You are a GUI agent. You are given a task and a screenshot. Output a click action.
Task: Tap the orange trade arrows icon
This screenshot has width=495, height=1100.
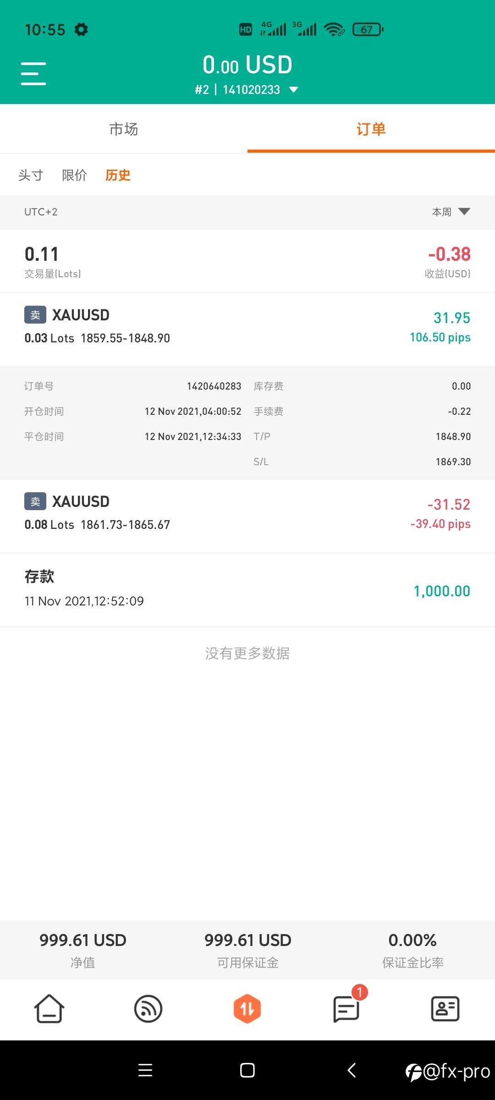point(247,1008)
